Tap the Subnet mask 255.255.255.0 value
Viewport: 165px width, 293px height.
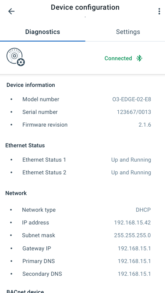click(x=132, y=235)
